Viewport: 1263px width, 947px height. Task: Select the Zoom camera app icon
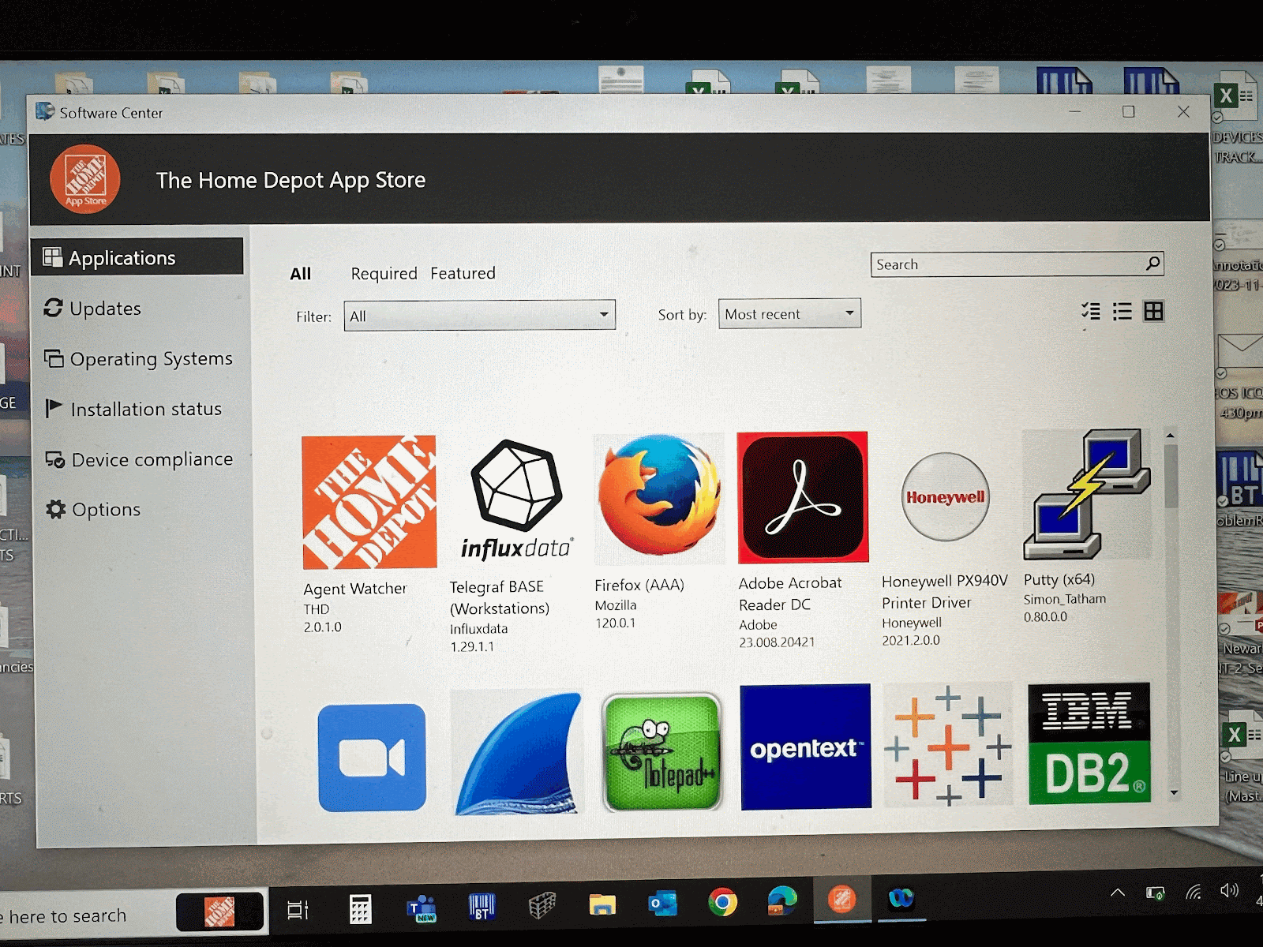pyautogui.click(x=372, y=758)
